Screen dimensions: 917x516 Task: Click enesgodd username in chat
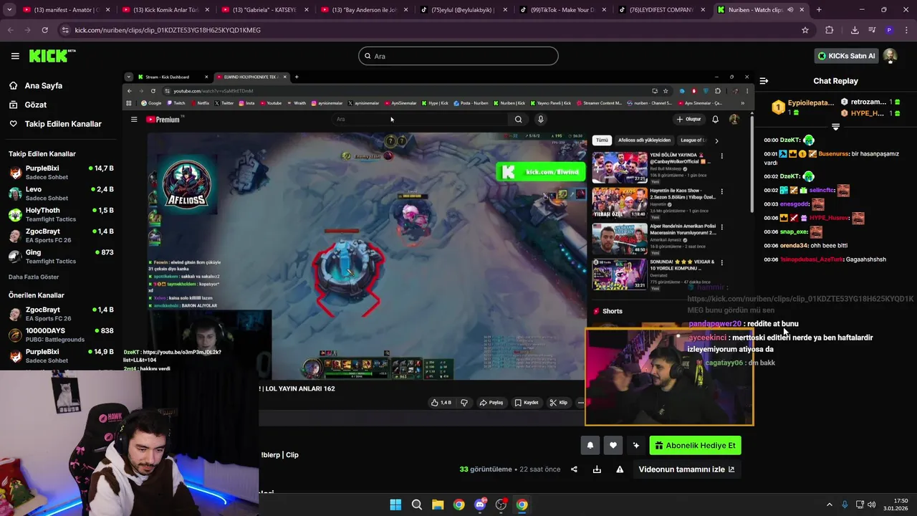[794, 204]
